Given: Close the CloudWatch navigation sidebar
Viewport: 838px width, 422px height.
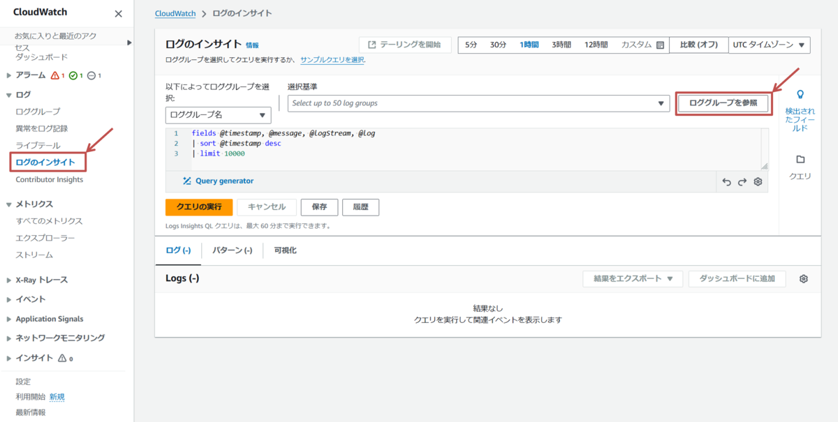Looking at the screenshot, I should click(x=118, y=13).
